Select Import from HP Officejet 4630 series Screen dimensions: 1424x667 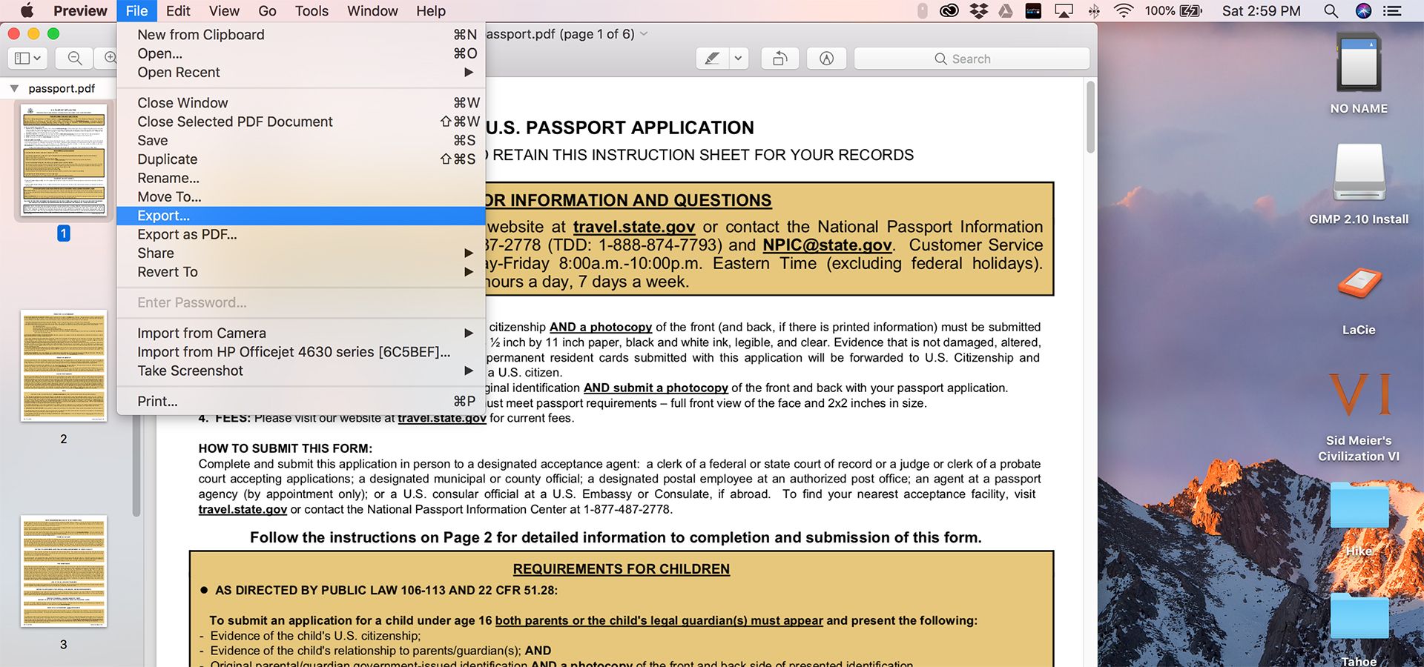tap(301, 352)
